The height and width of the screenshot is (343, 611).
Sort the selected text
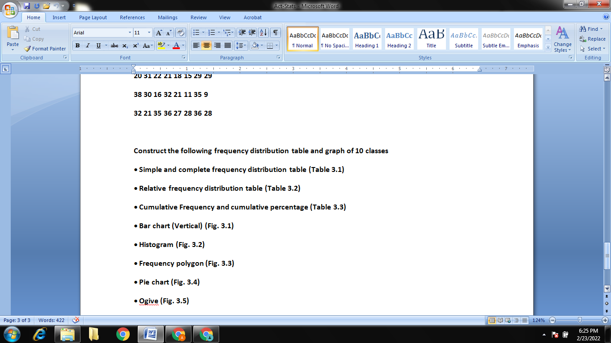(263, 33)
